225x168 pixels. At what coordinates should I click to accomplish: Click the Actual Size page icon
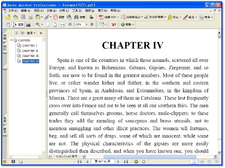47,25
